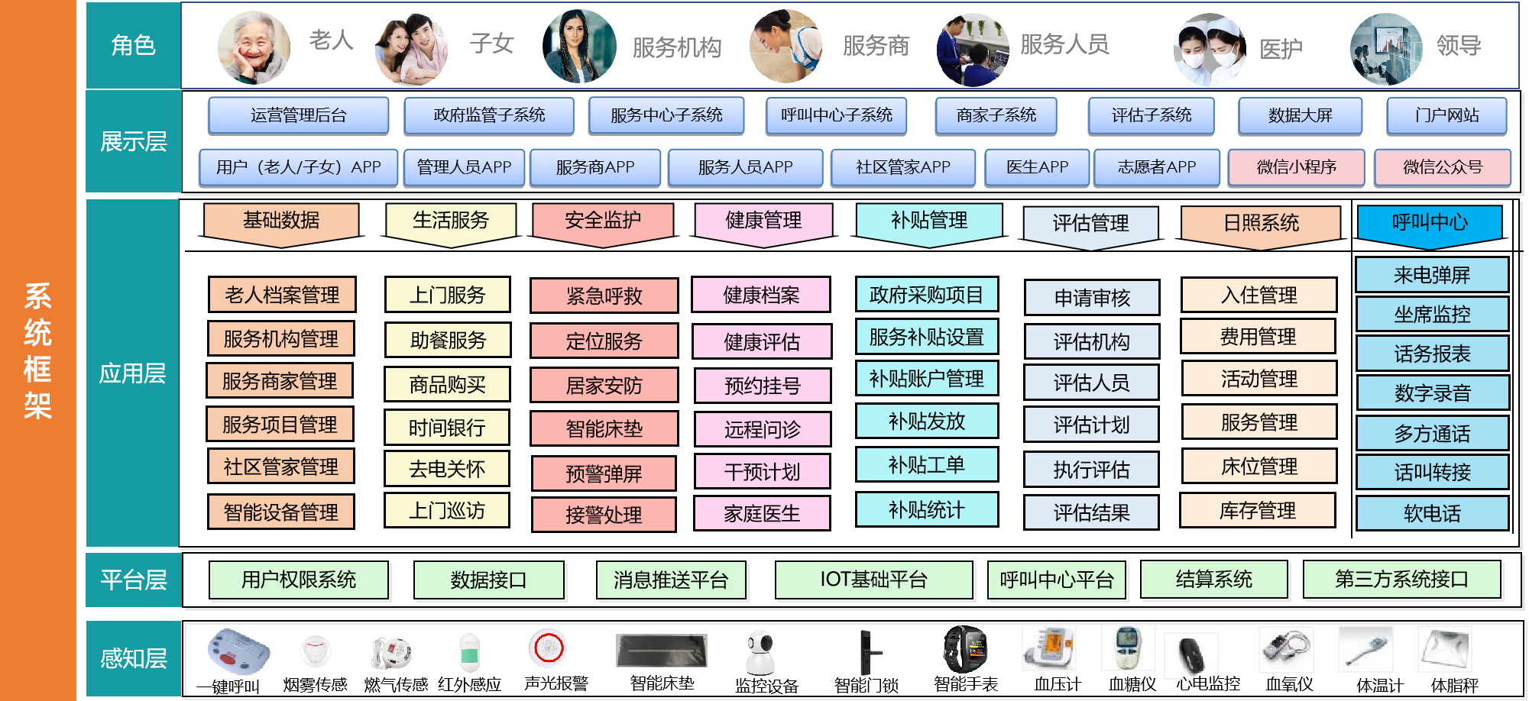Click the 老人 role photo

point(254,47)
